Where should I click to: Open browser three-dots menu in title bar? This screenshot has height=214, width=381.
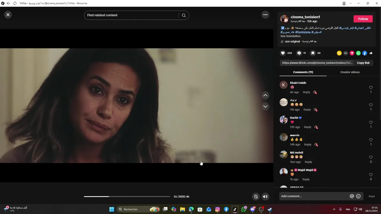[x=351, y=3]
